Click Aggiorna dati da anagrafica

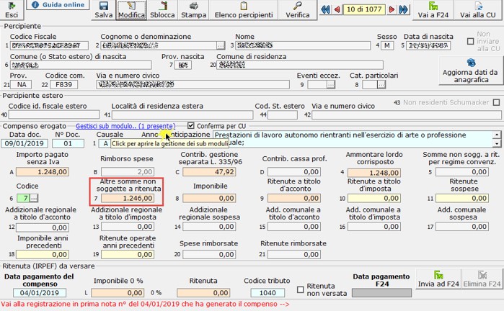coord(470,71)
